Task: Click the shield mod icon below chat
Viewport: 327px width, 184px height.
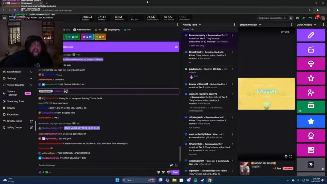Action: point(158,172)
